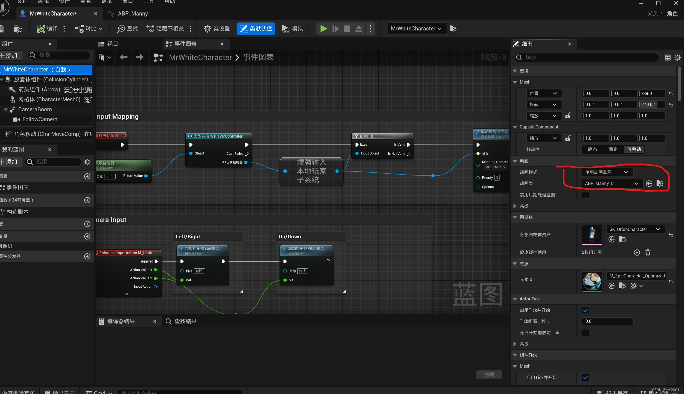Switch to the ABP_Manny tab
The image size is (684, 394).
tap(133, 14)
